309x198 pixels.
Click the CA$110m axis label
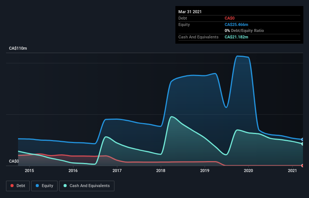pos(18,48)
